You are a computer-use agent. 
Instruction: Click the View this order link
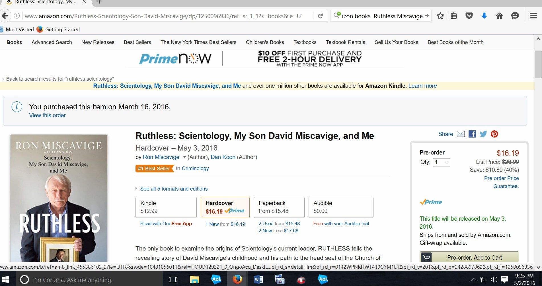pyautogui.click(x=47, y=115)
